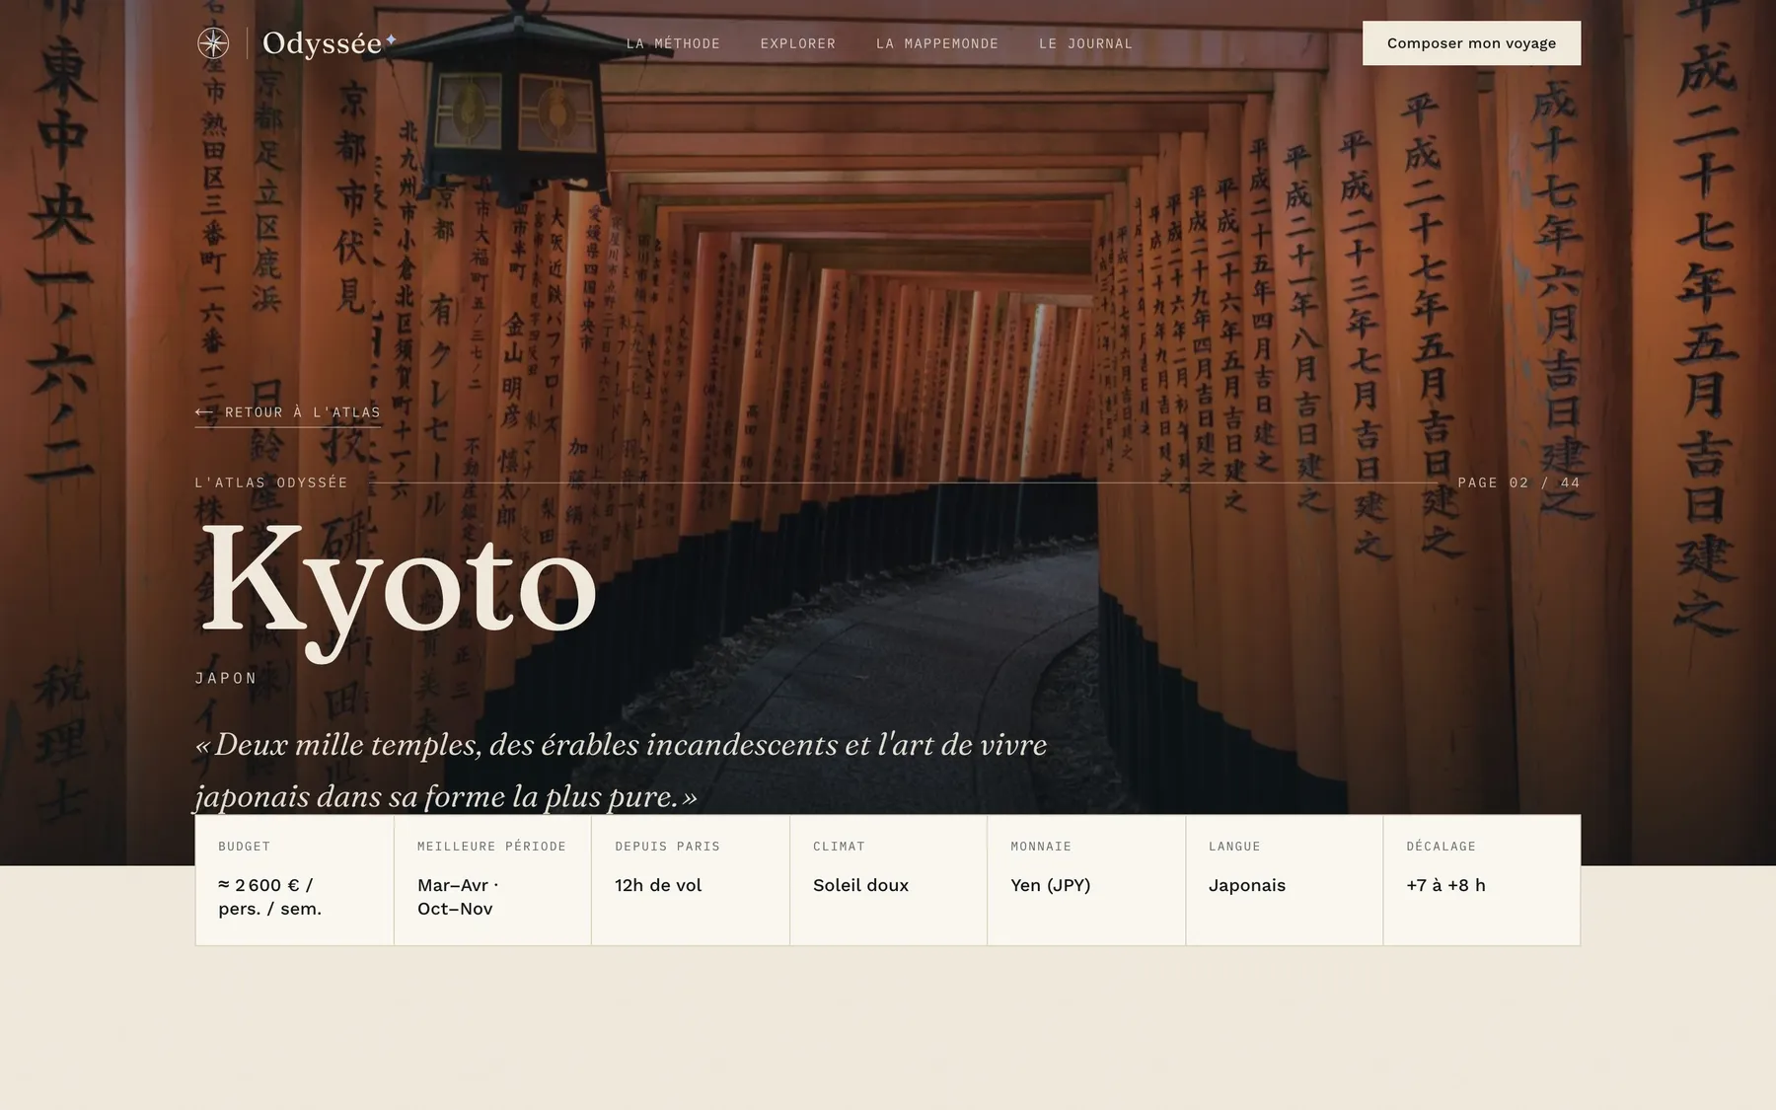Click the 12h de vol value
1776x1110 pixels.
click(x=658, y=885)
